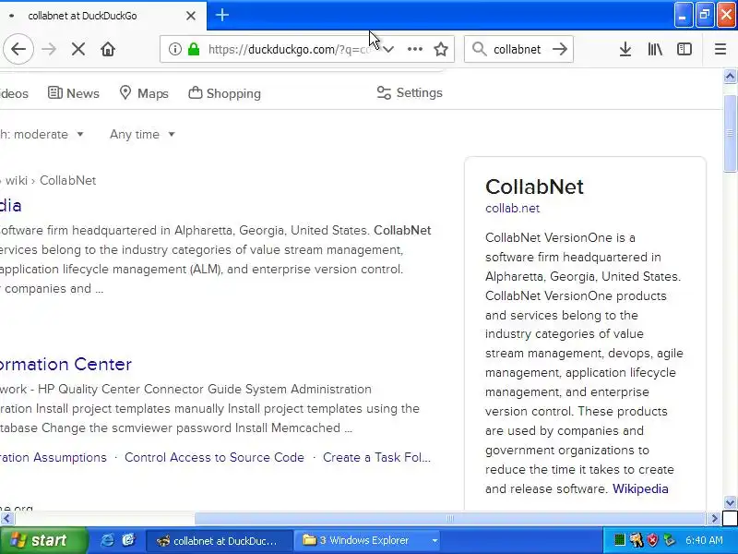Toggle the sidebar view
Screen dimensions: 738x554
[684, 49]
